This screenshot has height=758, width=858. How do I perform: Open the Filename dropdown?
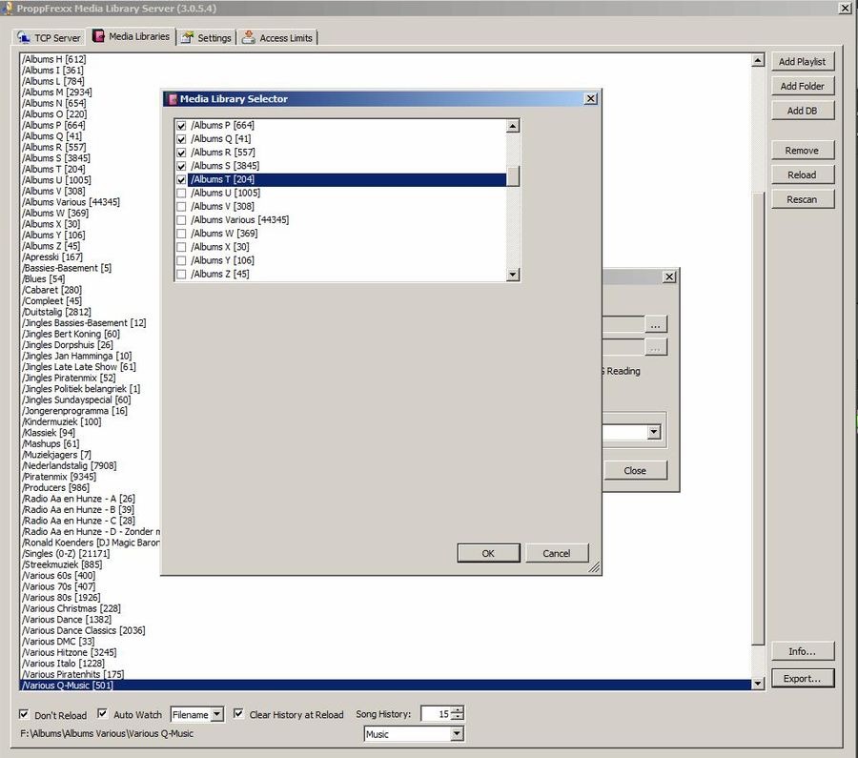(217, 714)
